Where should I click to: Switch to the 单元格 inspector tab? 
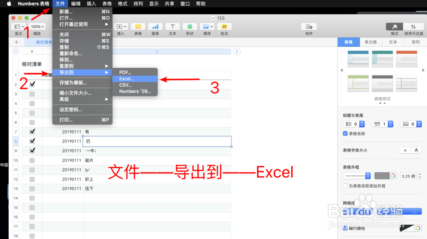[x=371, y=42]
